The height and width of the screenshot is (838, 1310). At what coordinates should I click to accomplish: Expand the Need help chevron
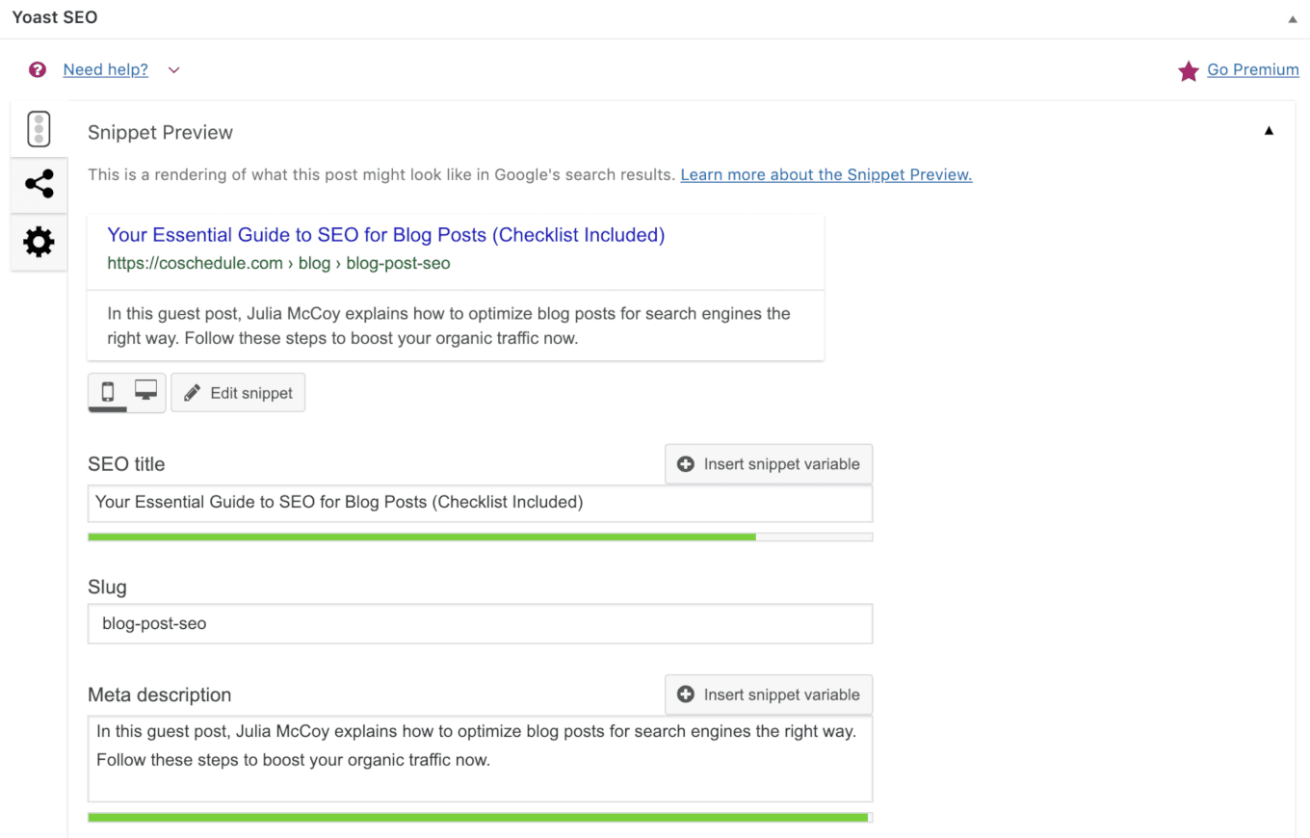tap(173, 69)
